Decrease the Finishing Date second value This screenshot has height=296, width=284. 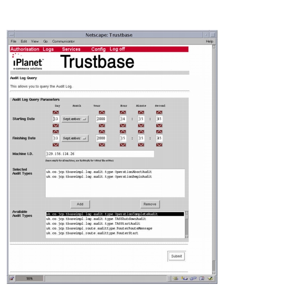click(159, 145)
